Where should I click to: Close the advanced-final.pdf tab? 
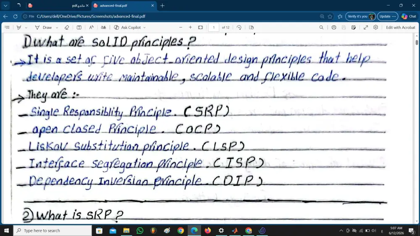pos(152,5)
